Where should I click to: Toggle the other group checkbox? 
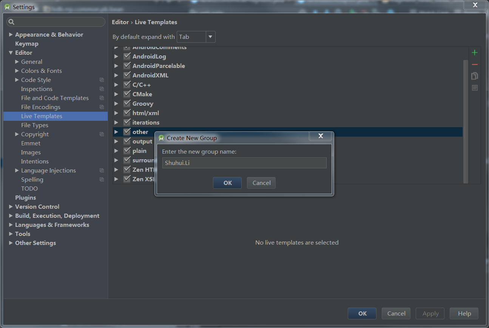[127, 132]
